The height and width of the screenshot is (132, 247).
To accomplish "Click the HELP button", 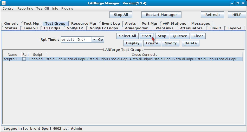I will pos(237,15).
